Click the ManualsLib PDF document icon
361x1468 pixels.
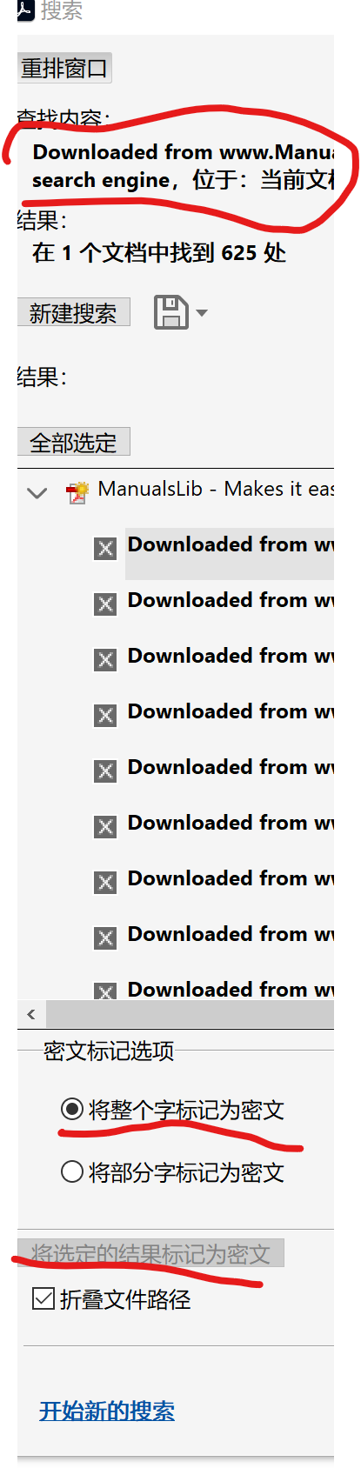[x=77, y=493]
